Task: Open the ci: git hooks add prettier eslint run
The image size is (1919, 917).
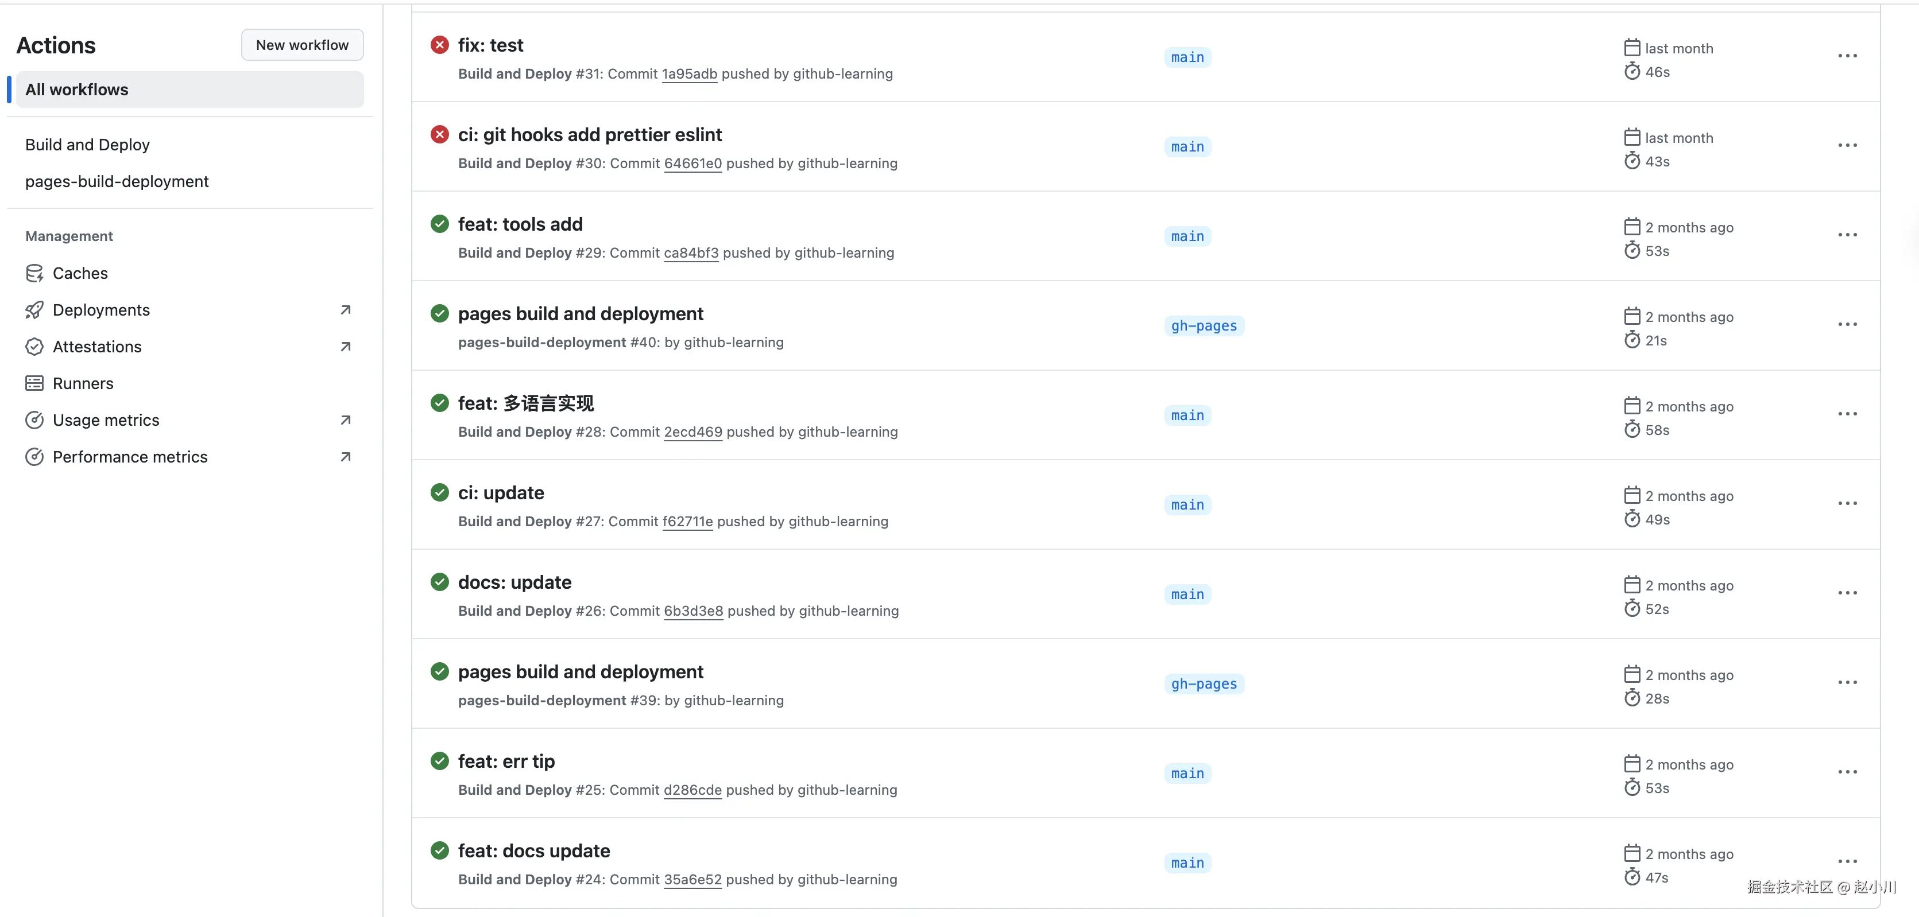Action: coord(589,135)
